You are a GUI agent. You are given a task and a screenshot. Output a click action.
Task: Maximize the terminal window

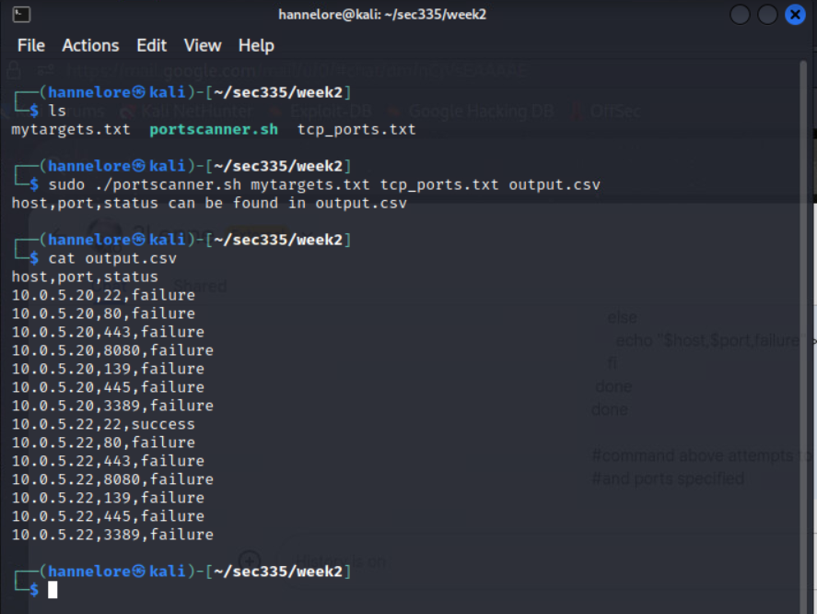[767, 15]
